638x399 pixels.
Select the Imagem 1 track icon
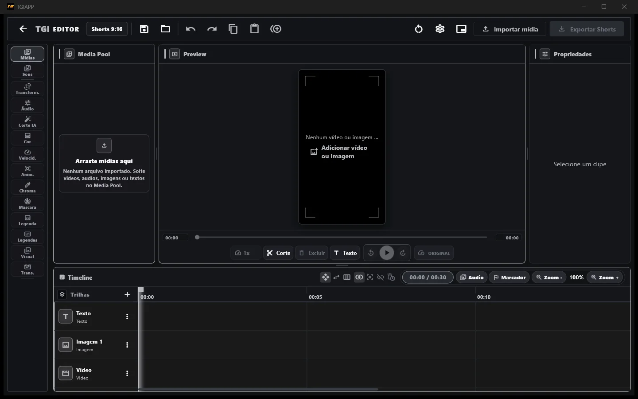pos(66,345)
